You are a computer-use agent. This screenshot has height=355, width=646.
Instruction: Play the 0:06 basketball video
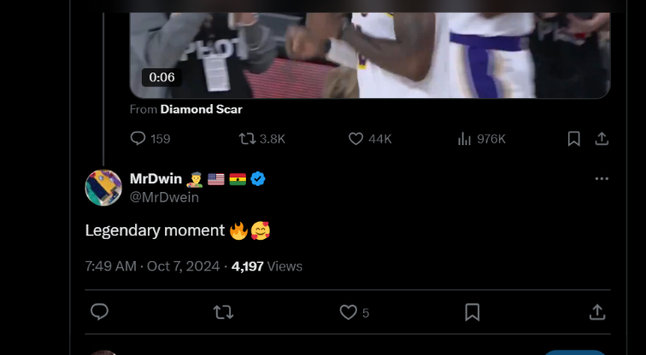coord(370,51)
